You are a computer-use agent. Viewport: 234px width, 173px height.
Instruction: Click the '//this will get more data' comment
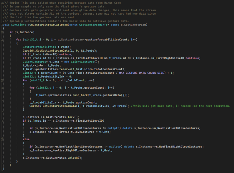[181, 106]
